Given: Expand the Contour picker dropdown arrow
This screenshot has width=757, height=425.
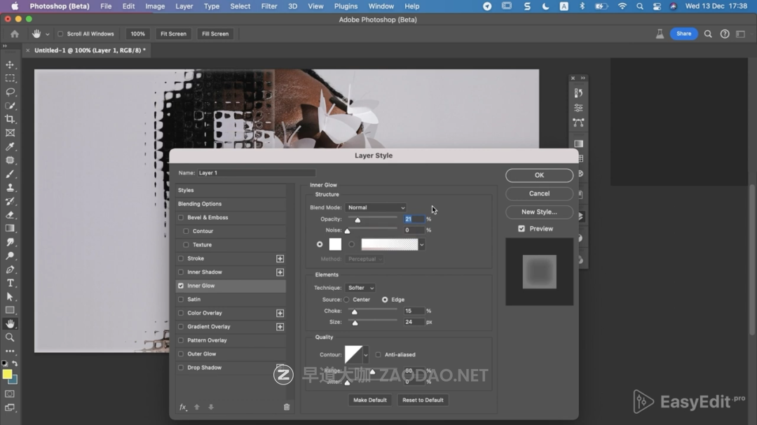Looking at the screenshot, I should (366, 355).
